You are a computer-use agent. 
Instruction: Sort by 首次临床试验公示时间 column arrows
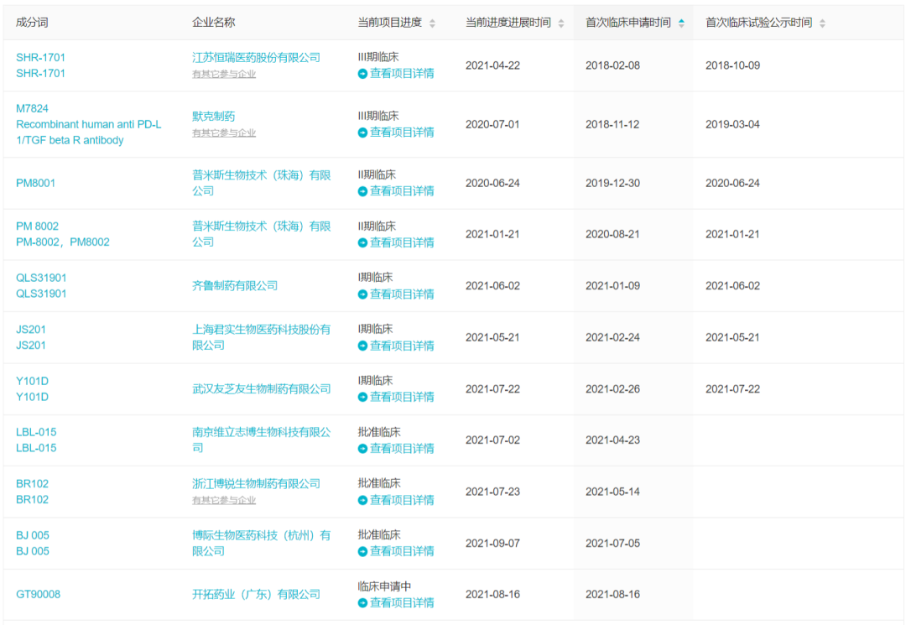(x=822, y=23)
